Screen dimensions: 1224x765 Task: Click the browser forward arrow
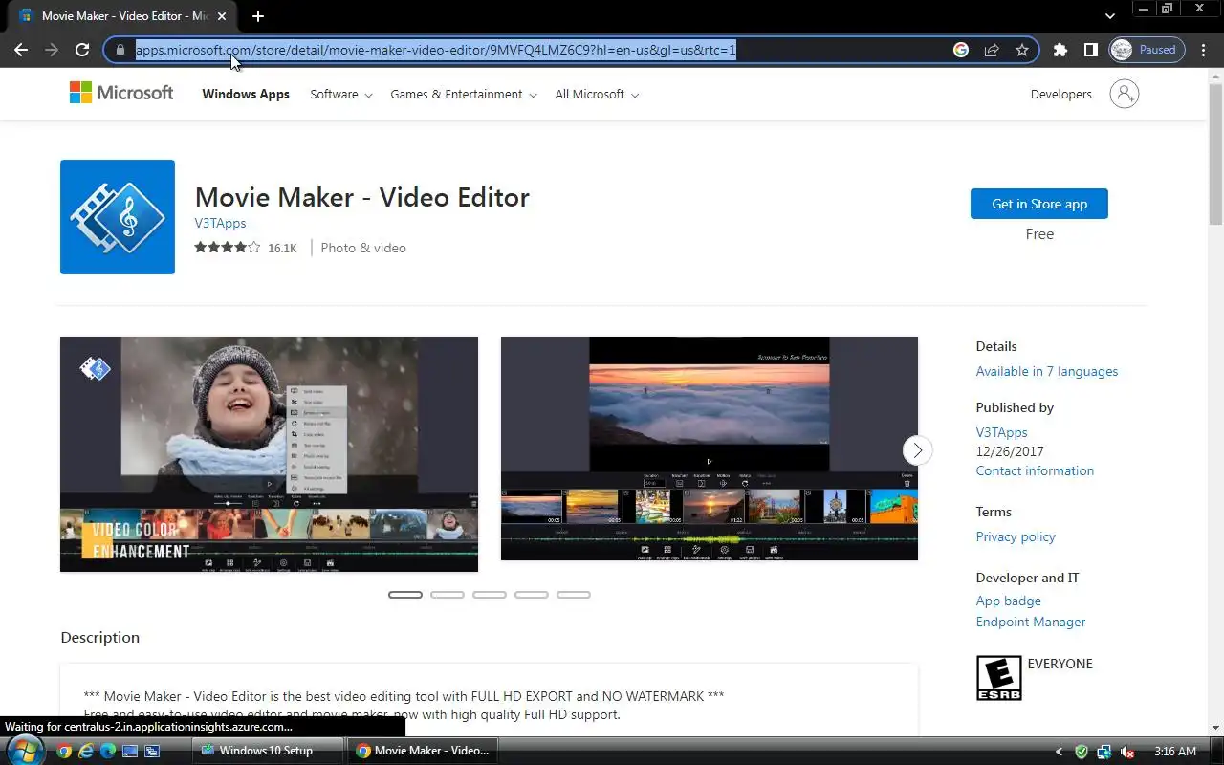tap(52, 50)
